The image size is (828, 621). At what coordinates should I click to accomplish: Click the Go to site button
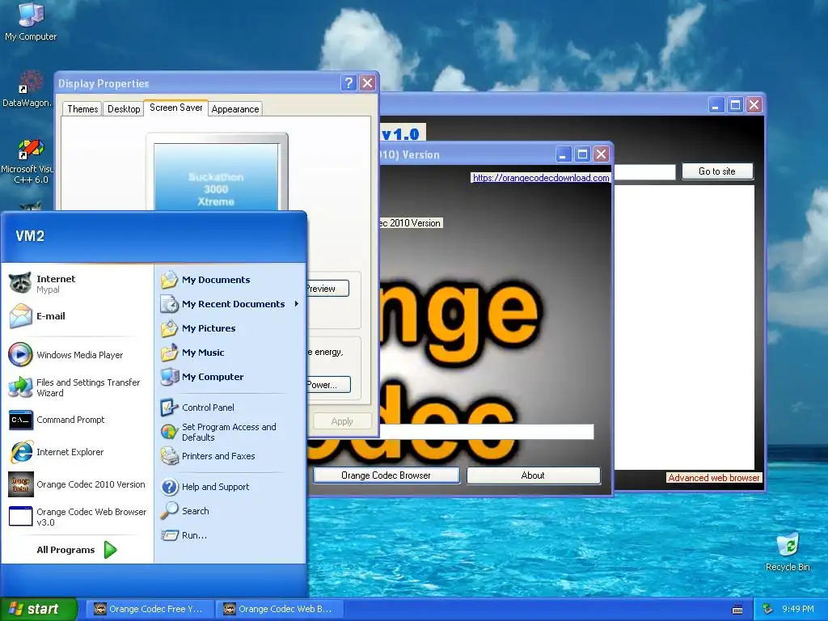[x=717, y=171]
